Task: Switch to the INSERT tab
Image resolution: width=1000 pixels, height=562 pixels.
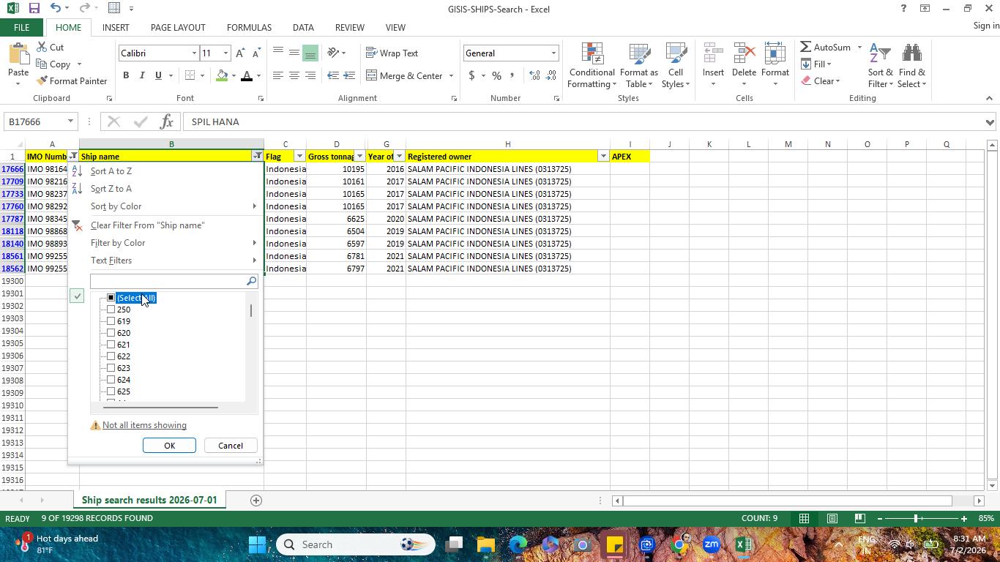Action: click(x=116, y=27)
